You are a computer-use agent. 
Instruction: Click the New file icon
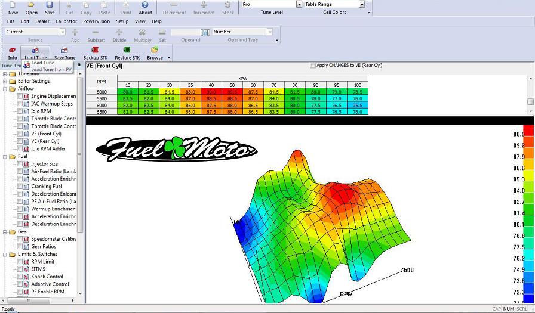pyautogui.click(x=13, y=5)
